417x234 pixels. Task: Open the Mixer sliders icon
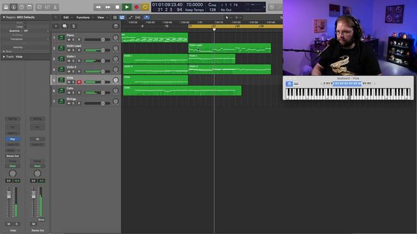(48, 7)
